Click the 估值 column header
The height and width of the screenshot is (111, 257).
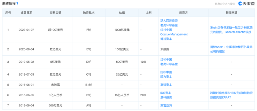point(122,13)
